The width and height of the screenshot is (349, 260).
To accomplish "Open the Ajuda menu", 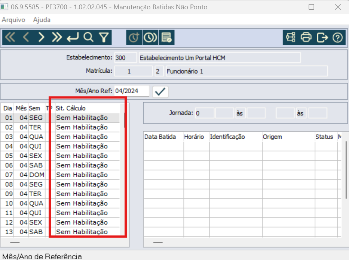I will pyautogui.click(x=42, y=20).
